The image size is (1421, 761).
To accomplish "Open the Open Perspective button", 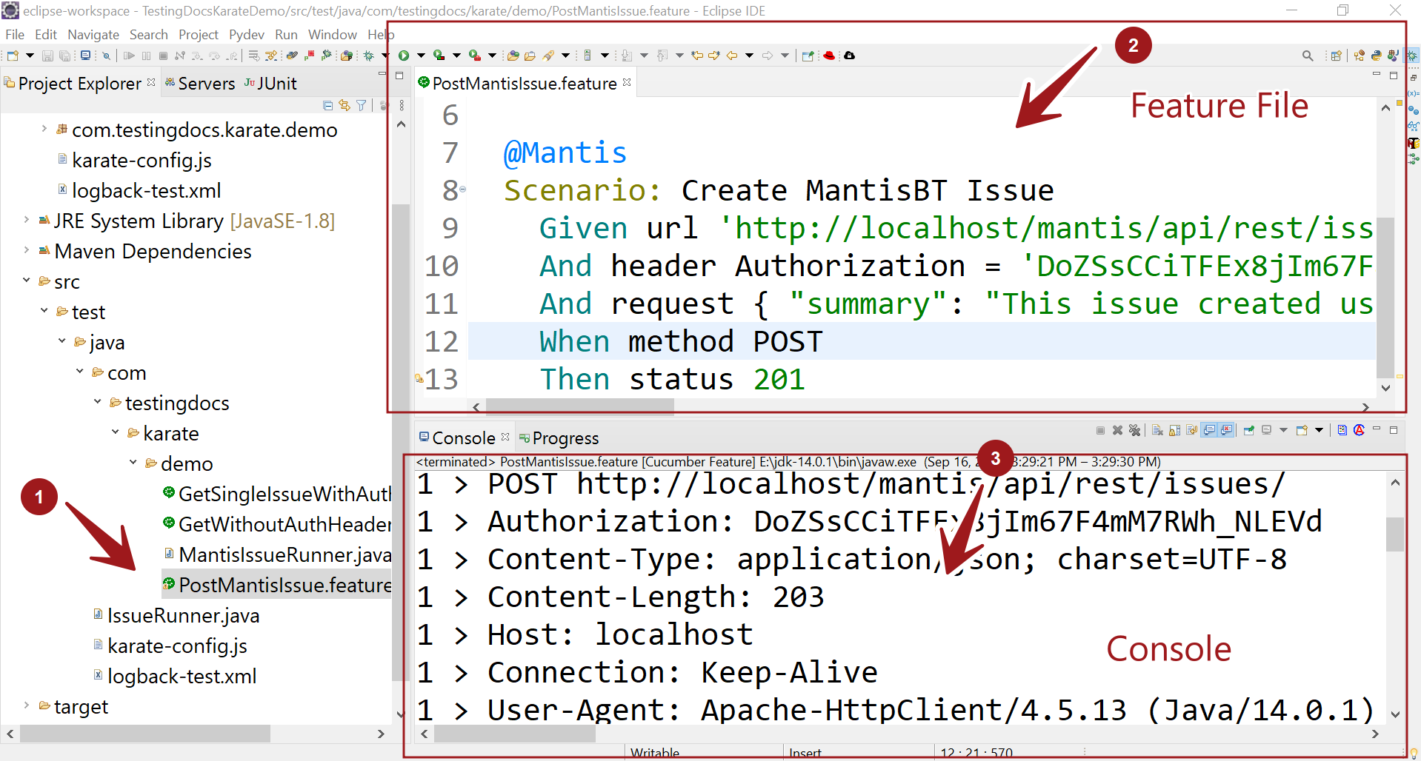I will (1336, 56).
